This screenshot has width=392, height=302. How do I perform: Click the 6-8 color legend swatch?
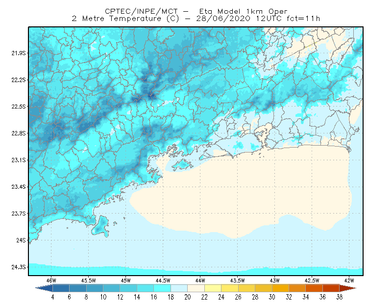(x=78, y=288)
